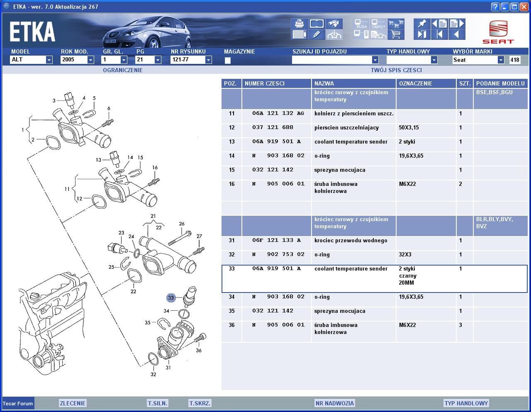The image size is (531, 412).
Task: Click the ELSA link icon
Action: (x=361, y=24)
